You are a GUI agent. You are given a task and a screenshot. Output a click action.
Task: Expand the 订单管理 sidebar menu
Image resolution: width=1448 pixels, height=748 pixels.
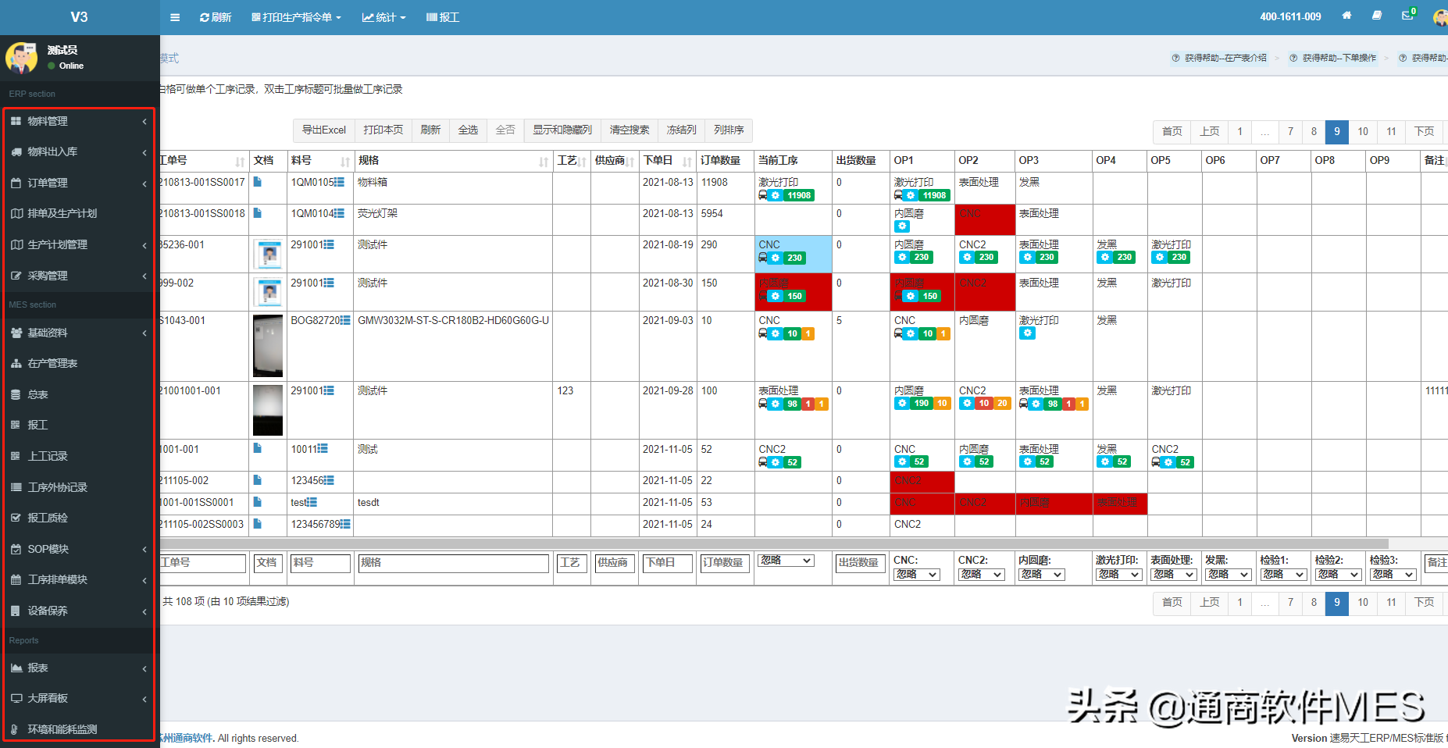point(78,183)
